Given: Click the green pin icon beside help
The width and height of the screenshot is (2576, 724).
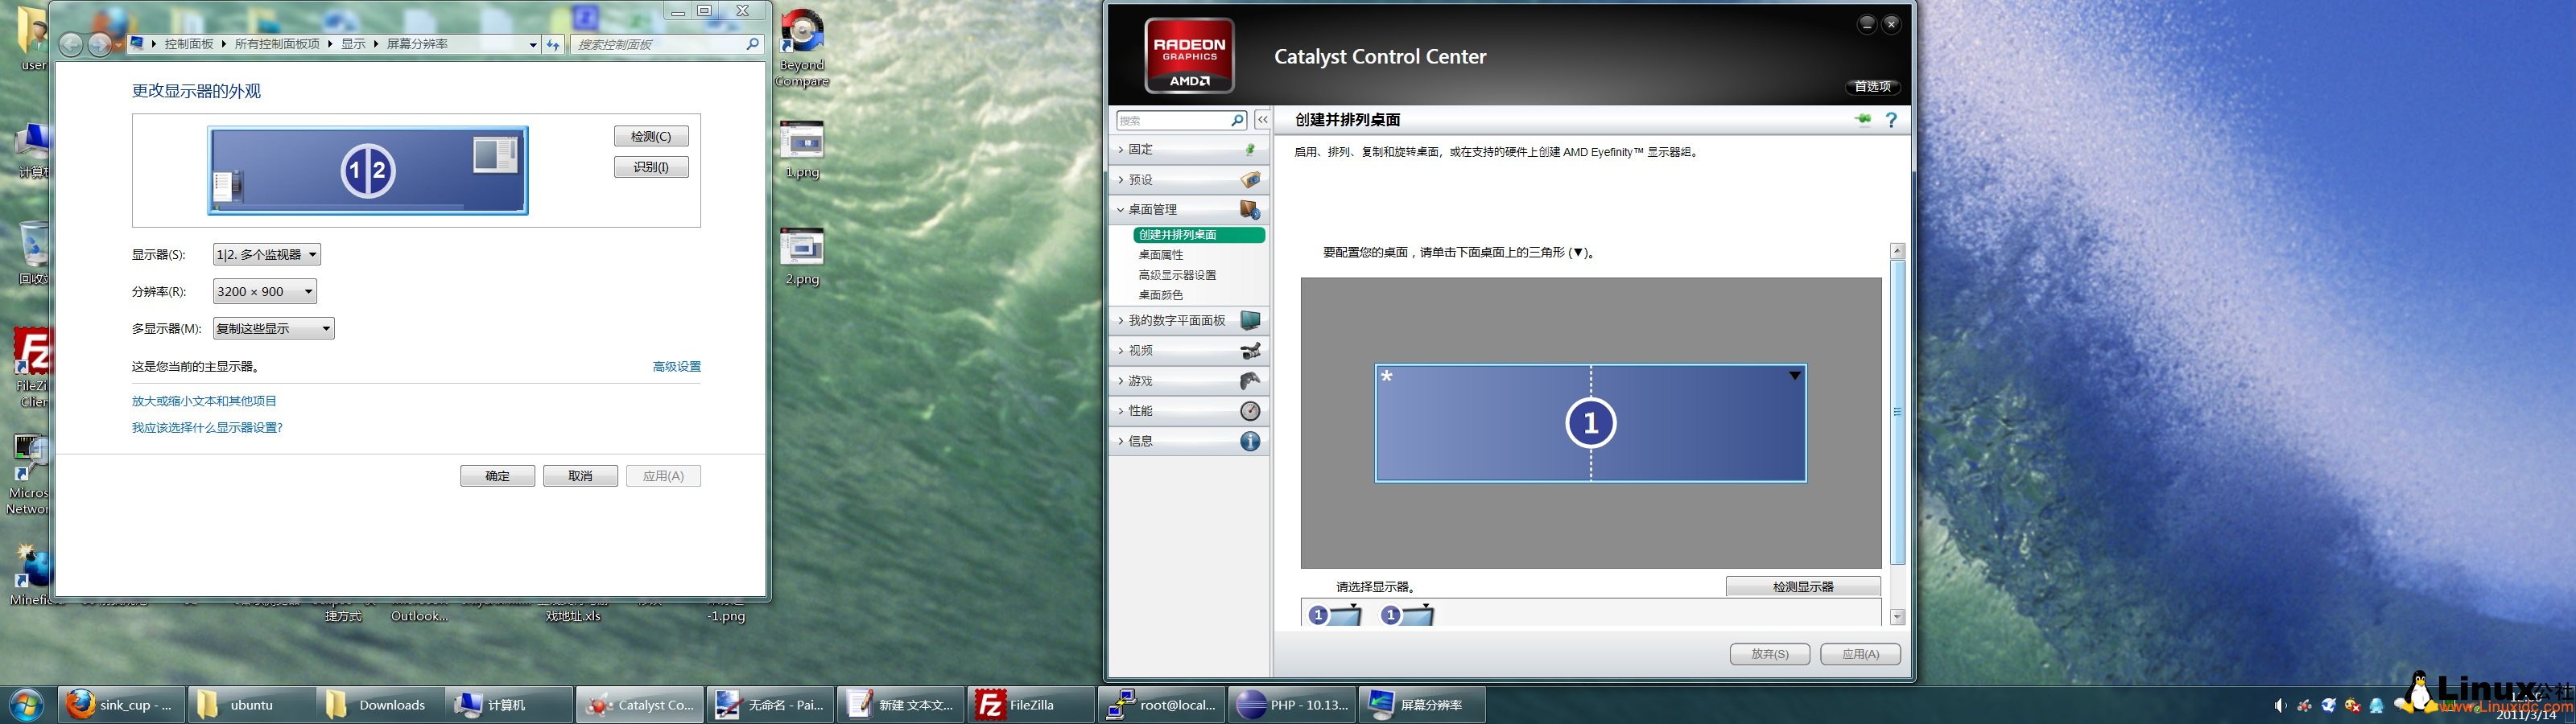Looking at the screenshot, I should (1862, 120).
